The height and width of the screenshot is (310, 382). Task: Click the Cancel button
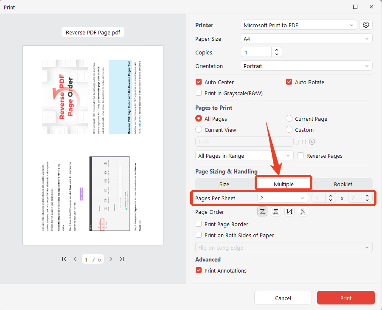click(283, 298)
